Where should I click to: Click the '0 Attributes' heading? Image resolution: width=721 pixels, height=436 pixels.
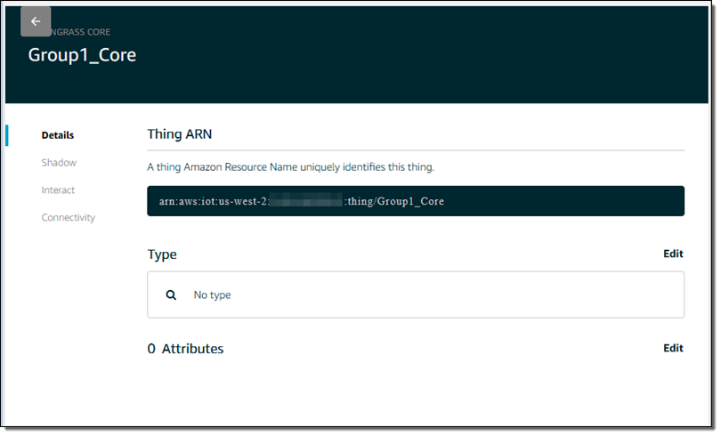coord(185,349)
